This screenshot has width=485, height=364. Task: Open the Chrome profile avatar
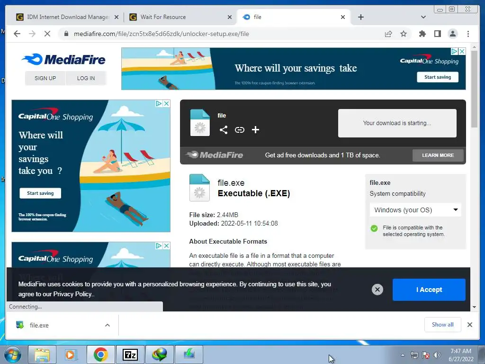coord(452,34)
